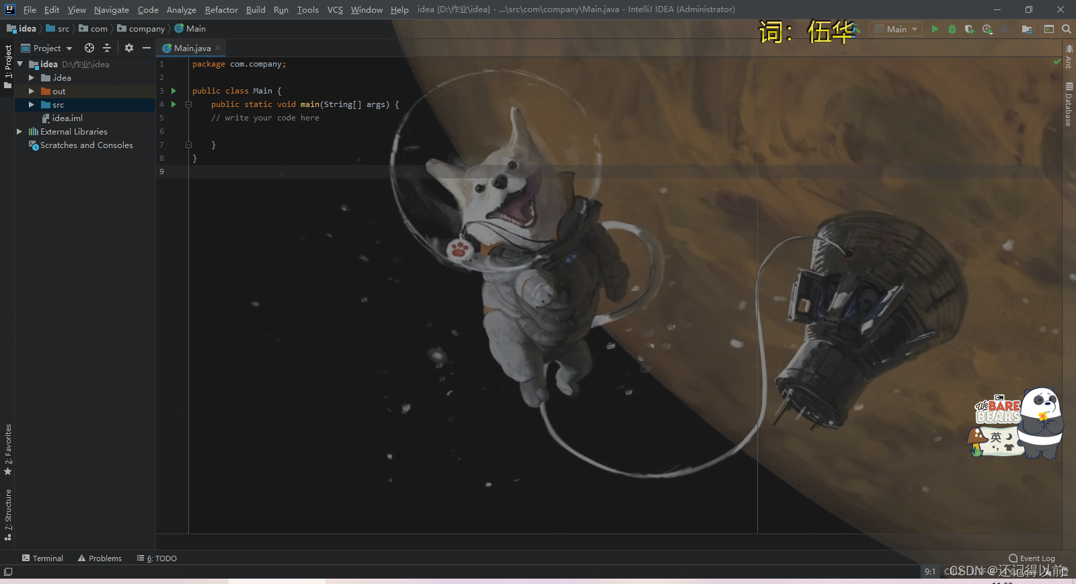Collapse all in Project panel
1076x584 pixels.
107,48
